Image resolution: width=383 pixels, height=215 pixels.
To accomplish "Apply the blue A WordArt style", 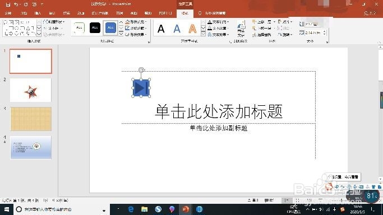I will pyautogui.click(x=177, y=29).
